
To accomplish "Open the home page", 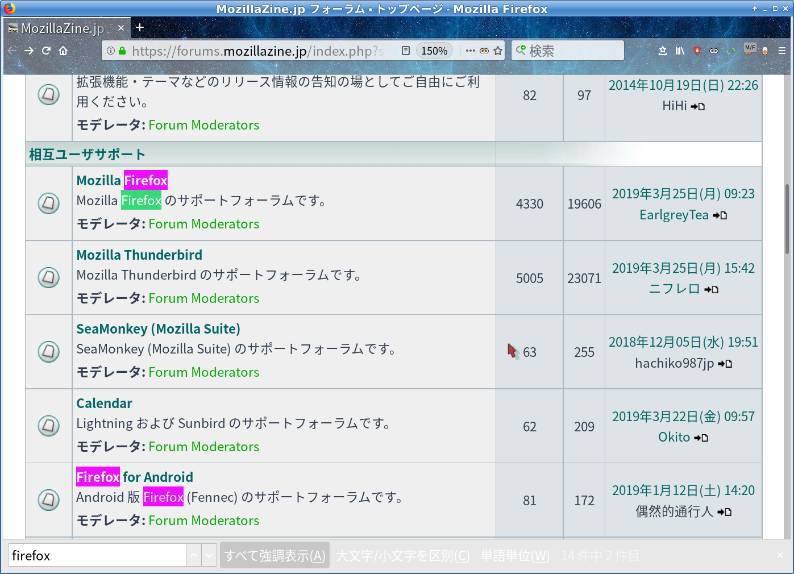I will coord(63,51).
